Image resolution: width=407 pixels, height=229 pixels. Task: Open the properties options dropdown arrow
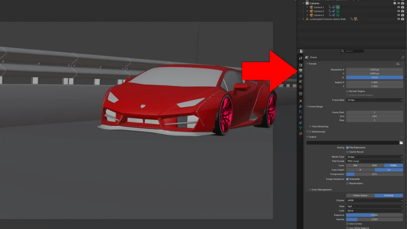403,51
